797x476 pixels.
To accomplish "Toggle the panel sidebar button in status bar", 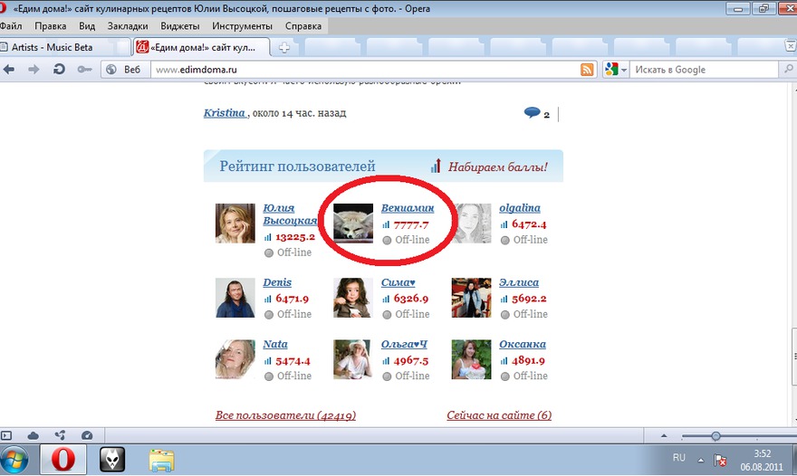I will (7, 435).
